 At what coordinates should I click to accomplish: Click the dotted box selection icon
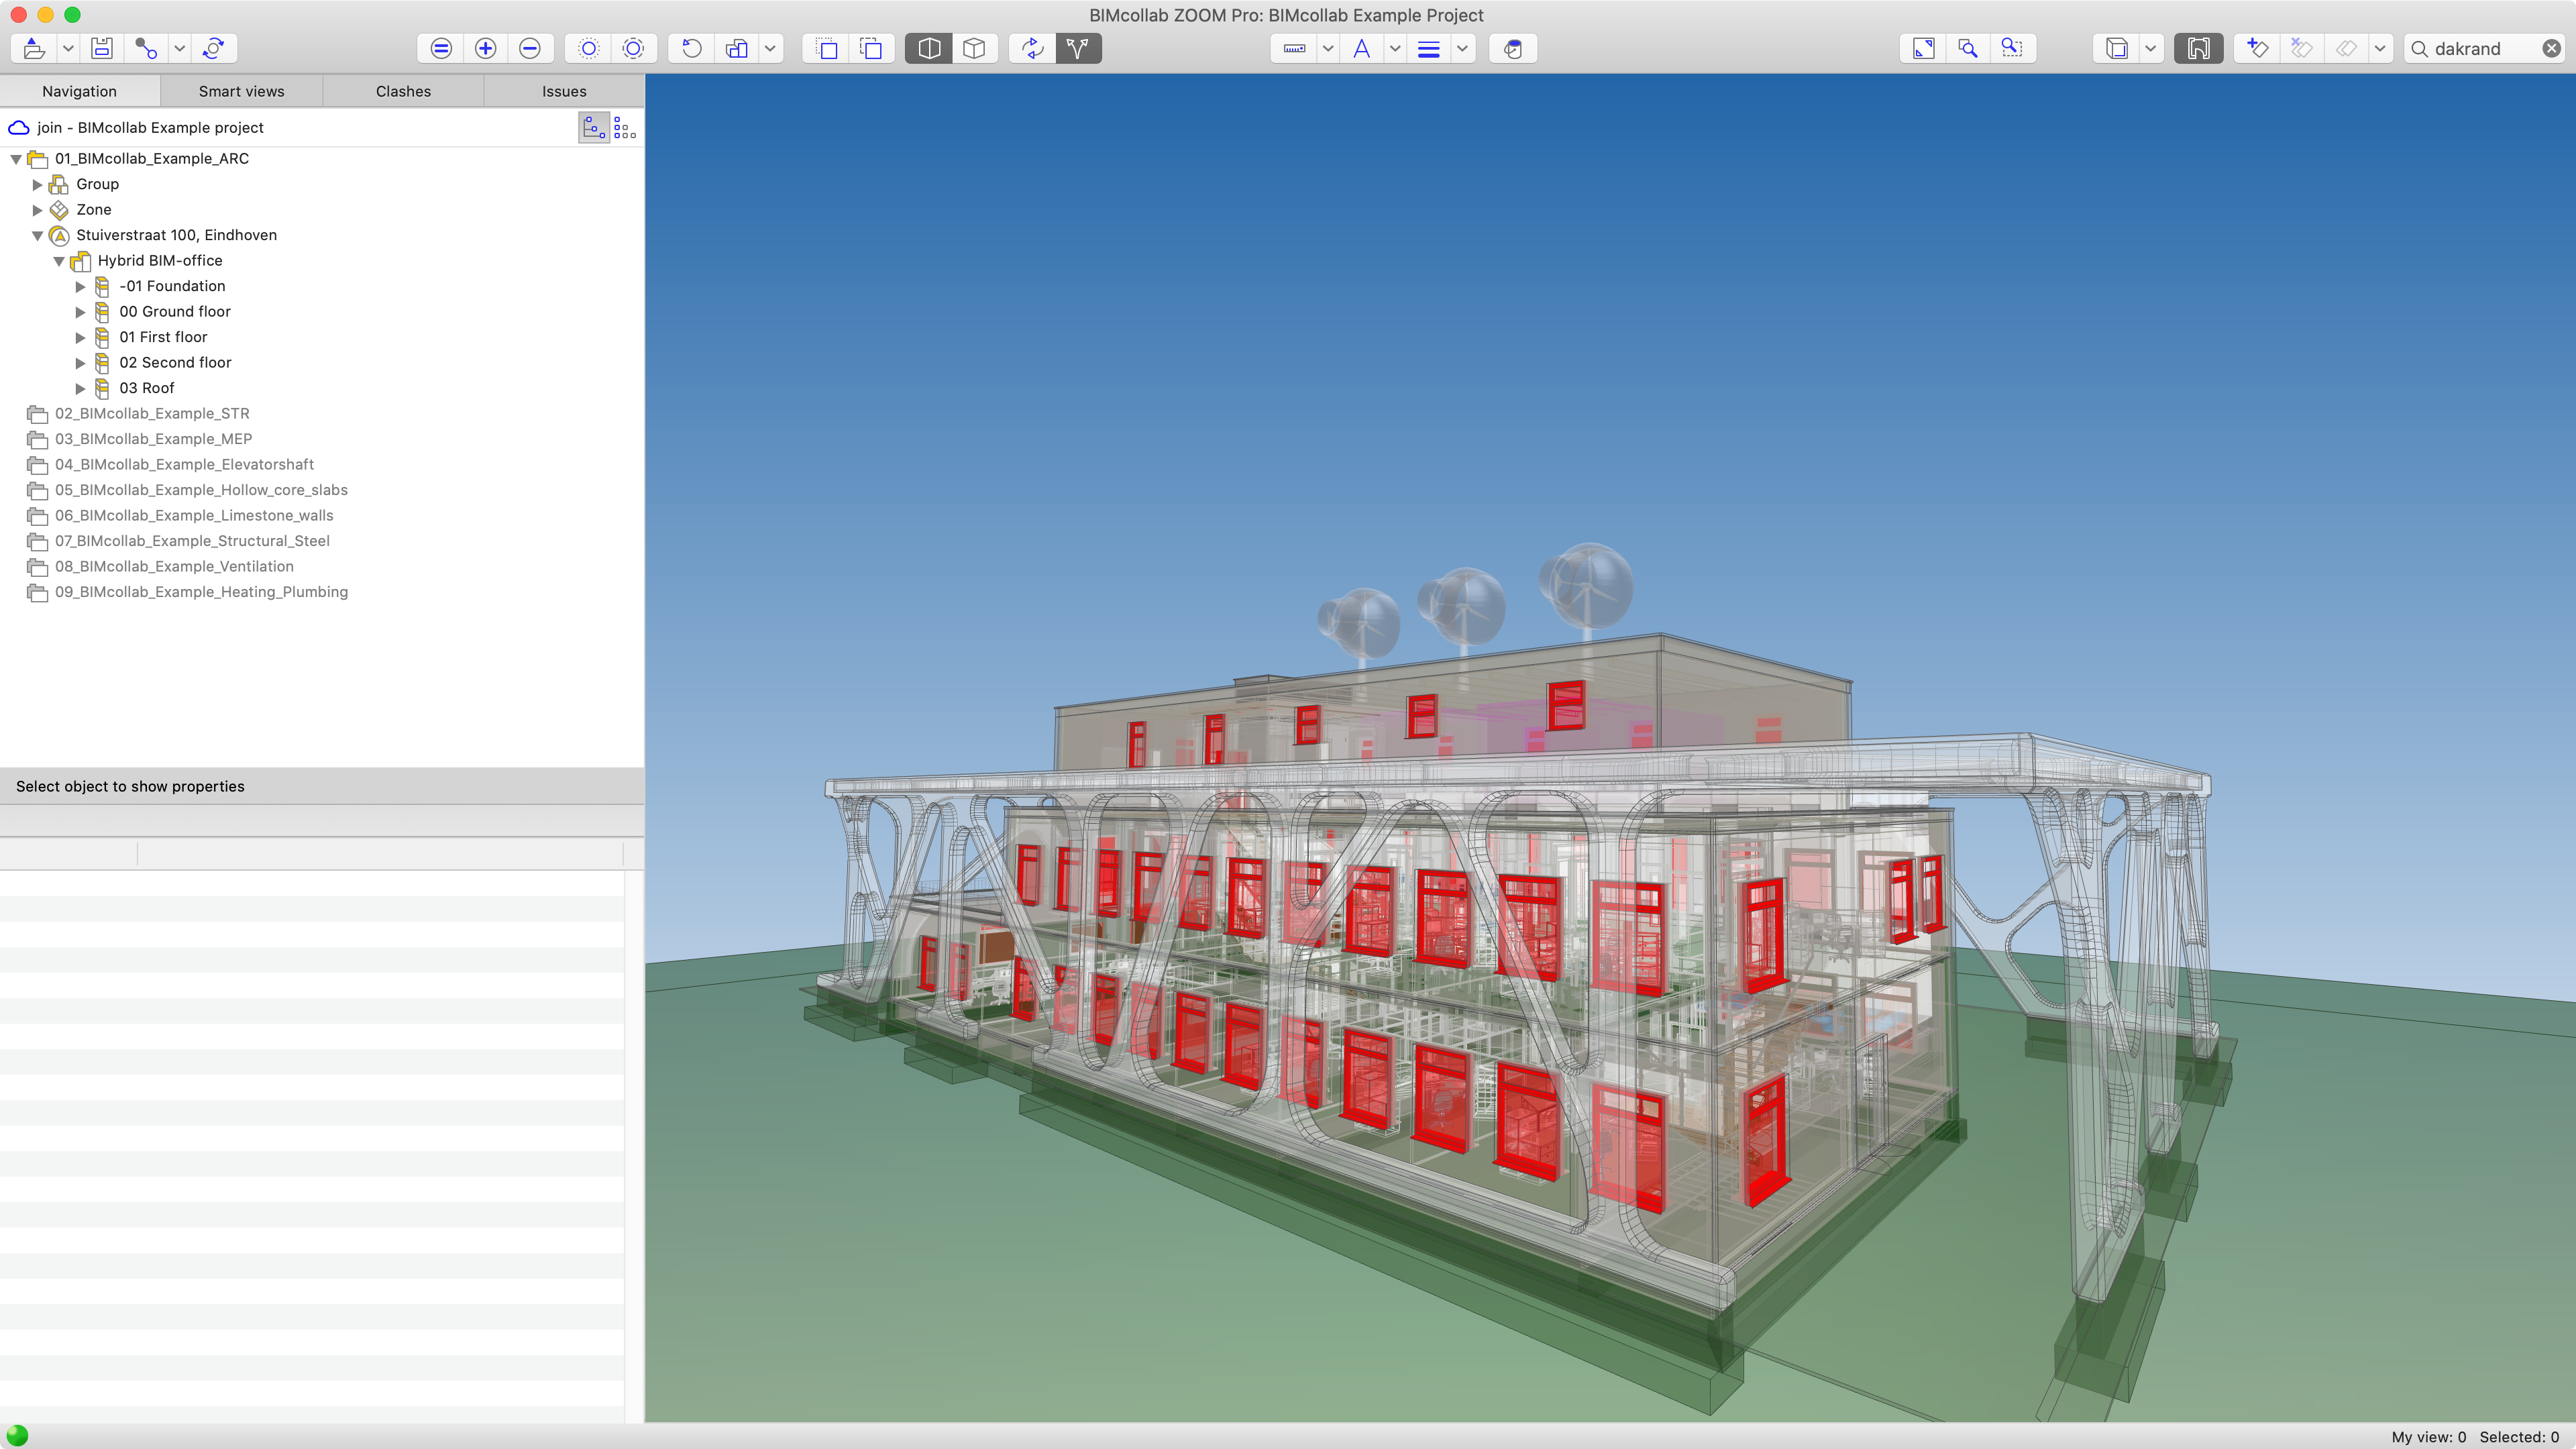[x=827, y=48]
